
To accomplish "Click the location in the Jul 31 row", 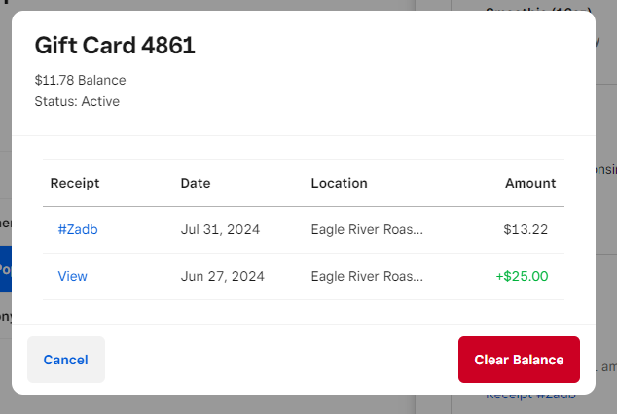I will coord(367,230).
